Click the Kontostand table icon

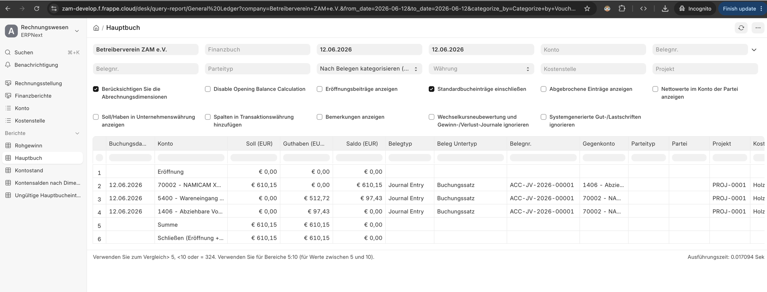(8, 171)
